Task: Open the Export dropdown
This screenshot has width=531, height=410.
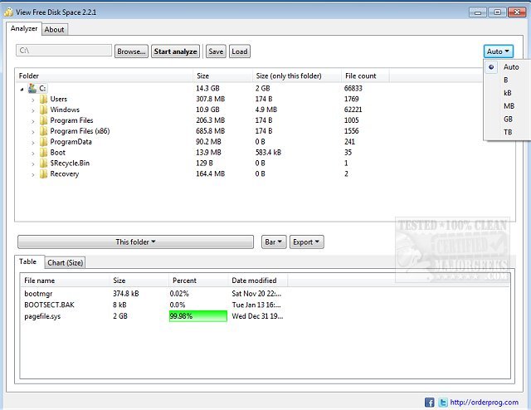Action: tap(306, 242)
